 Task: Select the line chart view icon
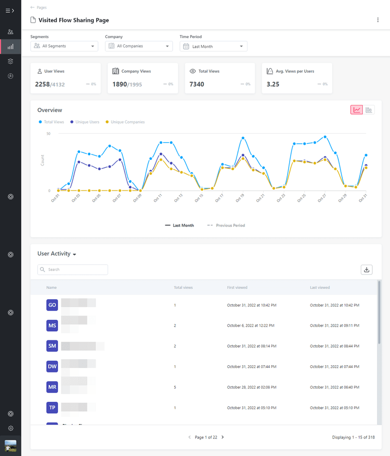coord(356,109)
